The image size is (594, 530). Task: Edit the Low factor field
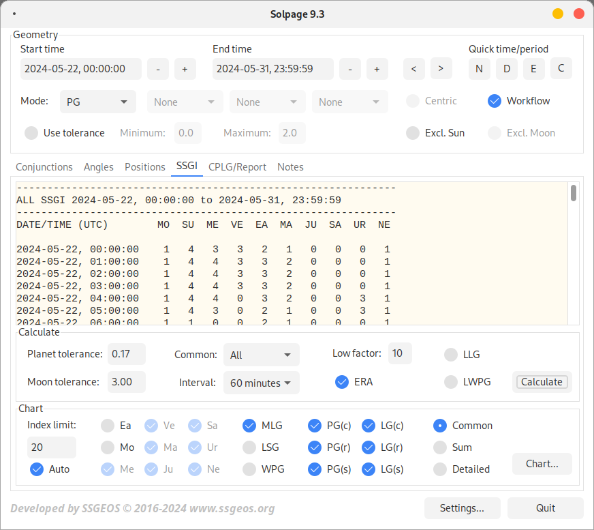coord(400,353)
